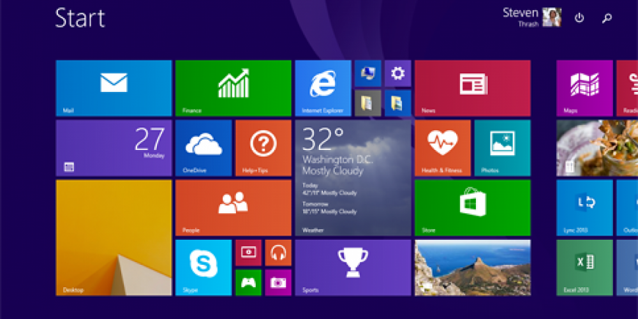Open the small Camera tile

(x=278, y=283)
